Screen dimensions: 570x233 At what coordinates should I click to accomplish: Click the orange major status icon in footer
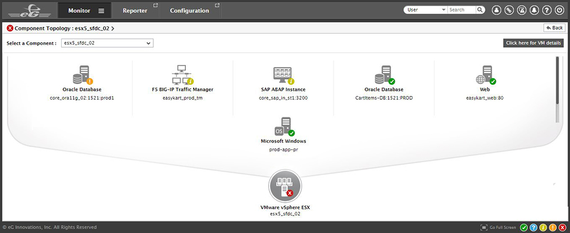553,227
